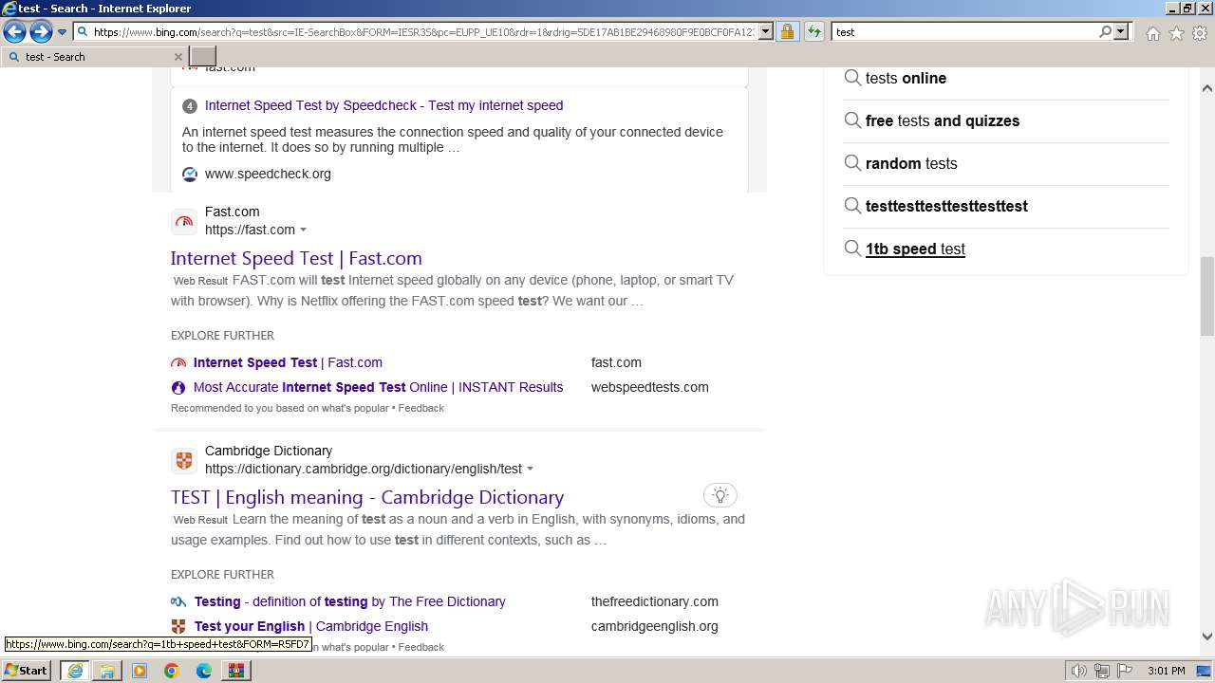Click the 'thefreedictionary.com' domain text
The image size is (1215, 683).
coord(655,601)
